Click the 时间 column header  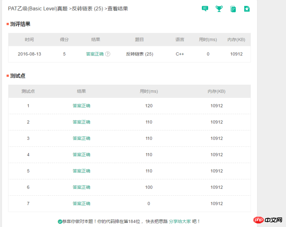(x=29, y=40)
